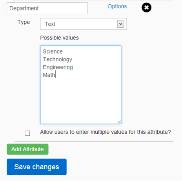
Task: Expand the Type dropdown arrow
Action: click(x=120, y=24)
